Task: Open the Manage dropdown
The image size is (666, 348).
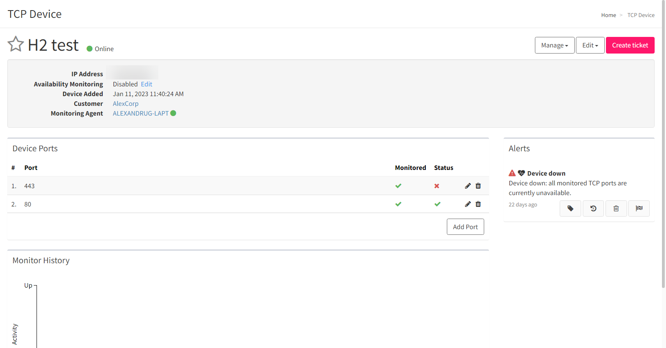Action: pos(554,45)
